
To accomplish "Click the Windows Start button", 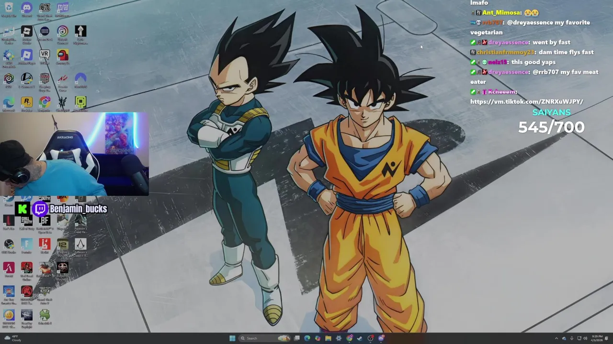I will pyautogui.click(x=232, y=338).
